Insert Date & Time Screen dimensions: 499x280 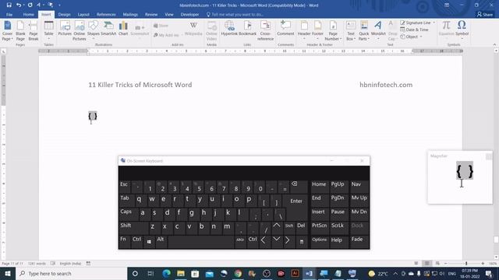(x=414, y=30)
